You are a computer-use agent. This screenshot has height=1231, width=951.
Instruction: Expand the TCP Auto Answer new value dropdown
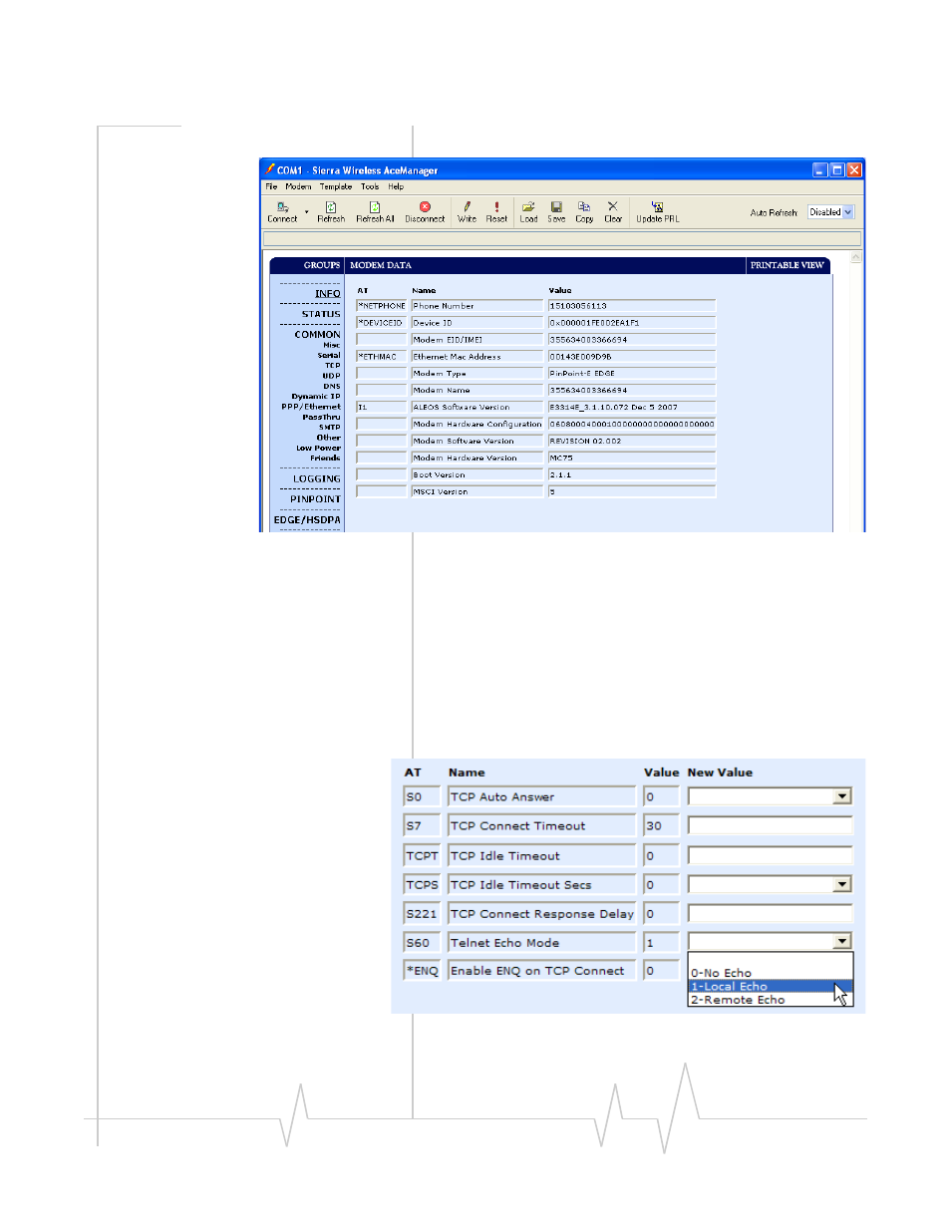click(x=842, y=796)
